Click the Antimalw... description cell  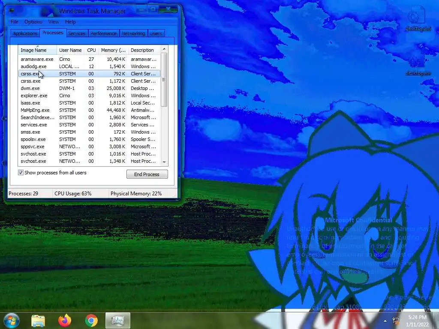pyautogui.click(x=142, y=110)
